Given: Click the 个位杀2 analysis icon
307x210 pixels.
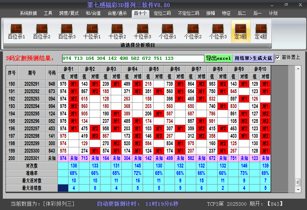Looking at the screenshot, I should tap(193, 31).
